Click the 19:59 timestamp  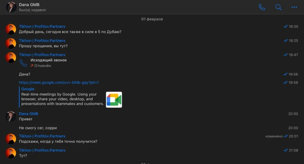(x=293, y=83)
